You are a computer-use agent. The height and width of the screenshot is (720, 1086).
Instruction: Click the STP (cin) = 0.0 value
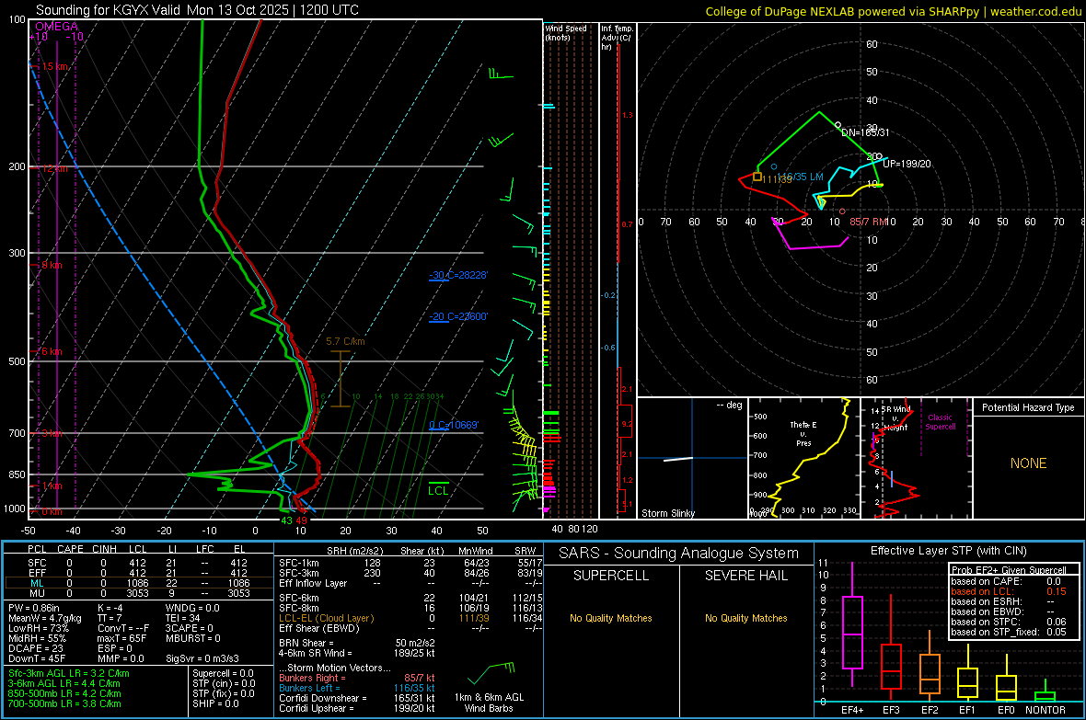tap(224, 683)
